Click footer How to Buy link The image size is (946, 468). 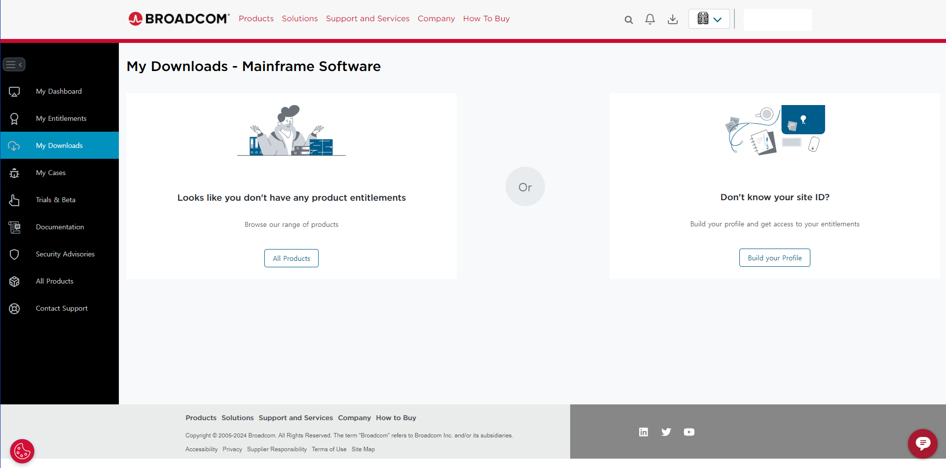click(x=396, y=418)
